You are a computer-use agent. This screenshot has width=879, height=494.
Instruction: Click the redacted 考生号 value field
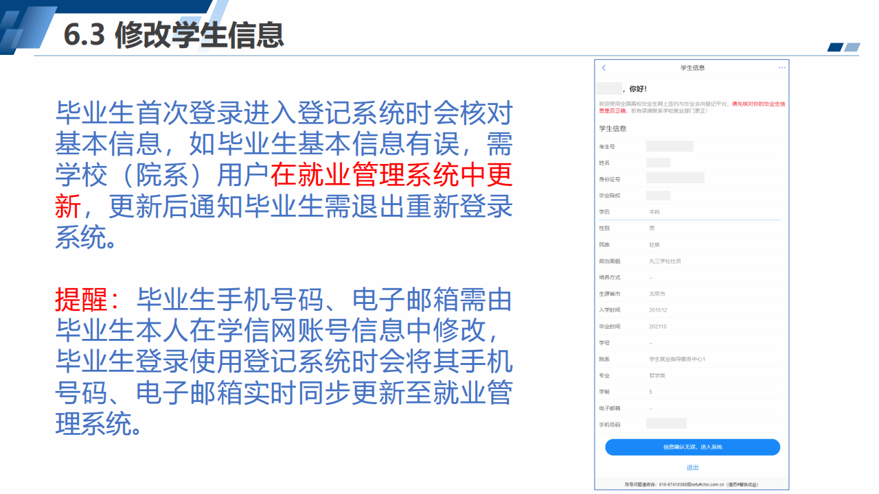tap(670, 146)
